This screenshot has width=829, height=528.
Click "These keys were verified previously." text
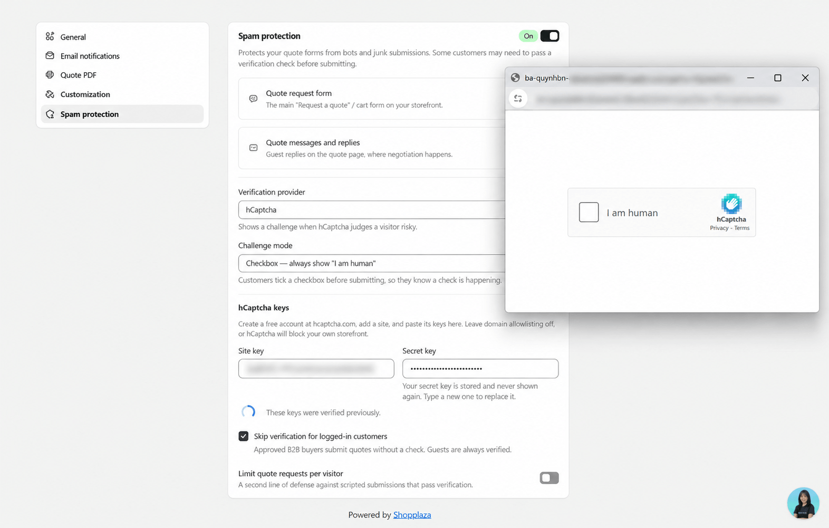(323, 412)
